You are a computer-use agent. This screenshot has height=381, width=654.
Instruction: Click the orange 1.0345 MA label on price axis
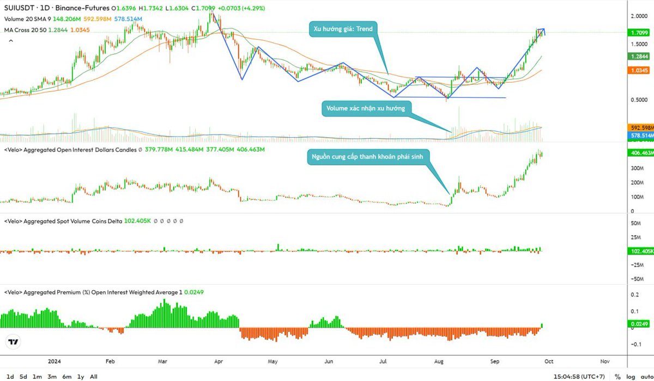639,71
